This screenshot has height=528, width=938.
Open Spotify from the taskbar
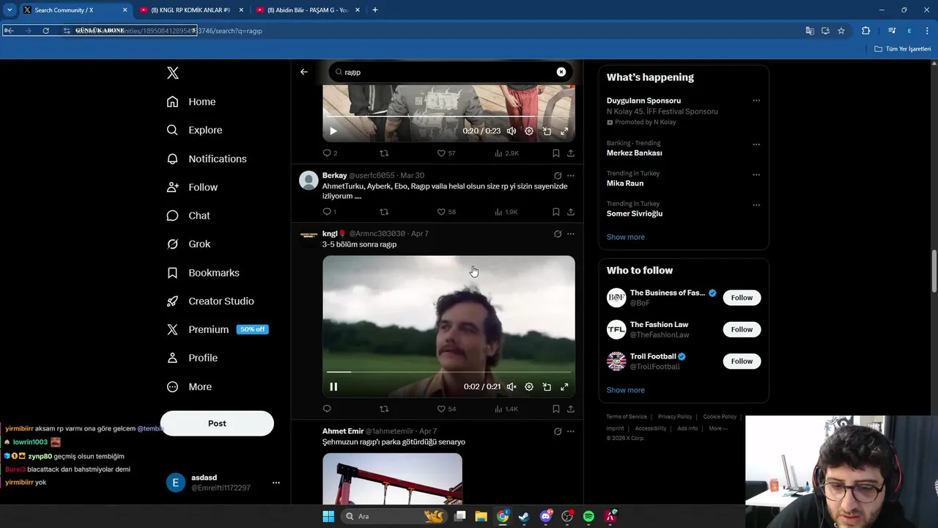[x=588, y=516]
